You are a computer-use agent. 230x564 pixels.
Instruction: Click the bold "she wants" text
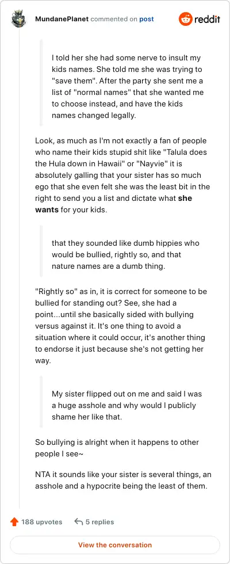pyautogui.click(x=114, y=204)
